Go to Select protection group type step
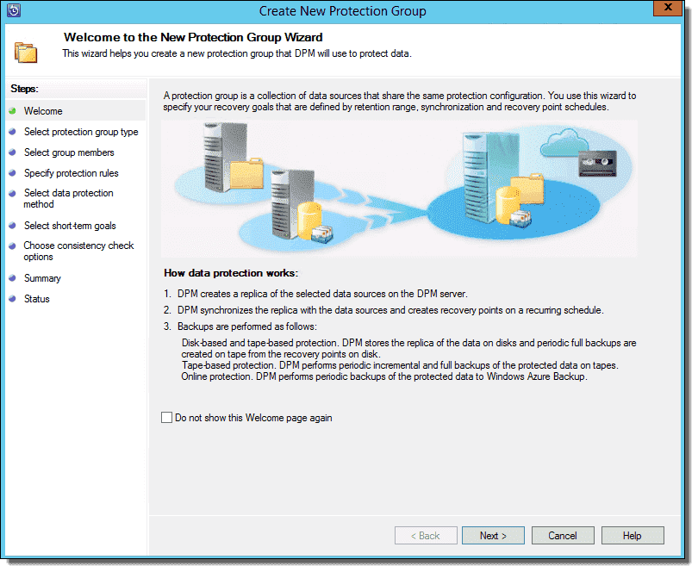This screenshot has width=698, height=572. point(81,132)
